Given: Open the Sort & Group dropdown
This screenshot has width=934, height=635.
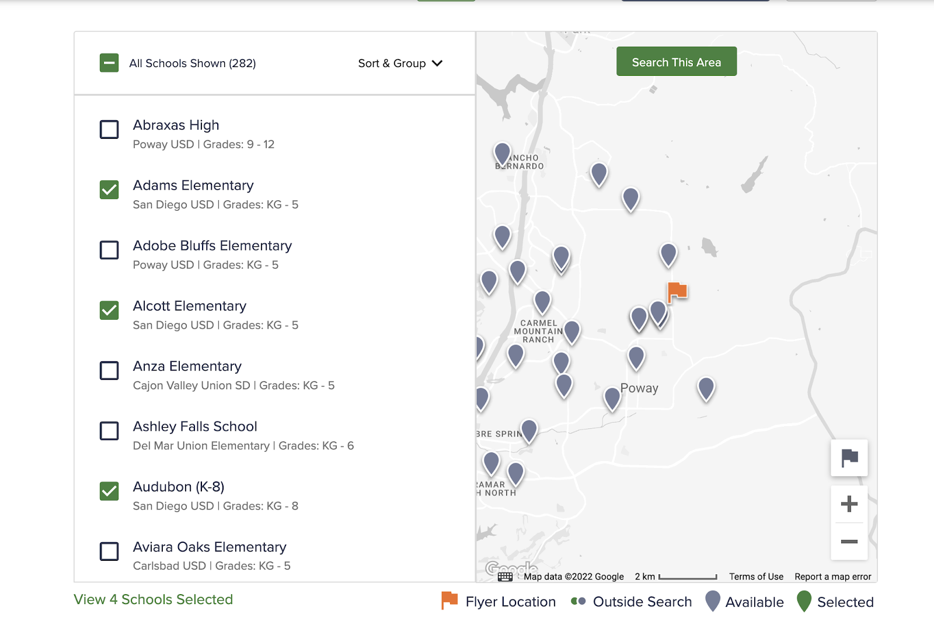Looking at the screenshot, I should 400,63.
